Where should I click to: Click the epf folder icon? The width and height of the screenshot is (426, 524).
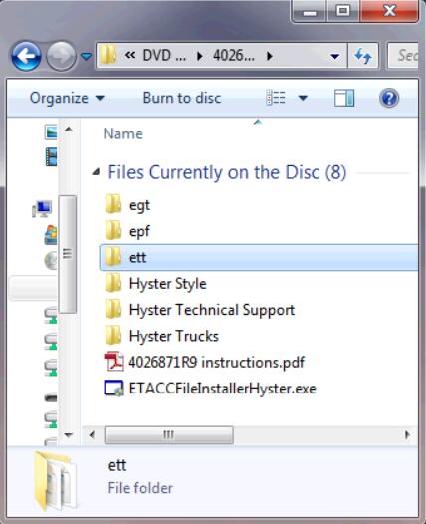(x=113, y=230)
